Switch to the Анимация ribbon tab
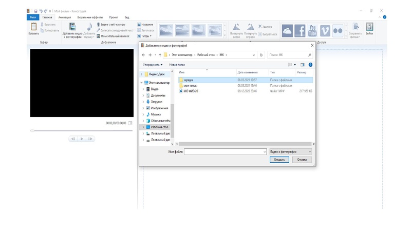 tap(65, 17)
